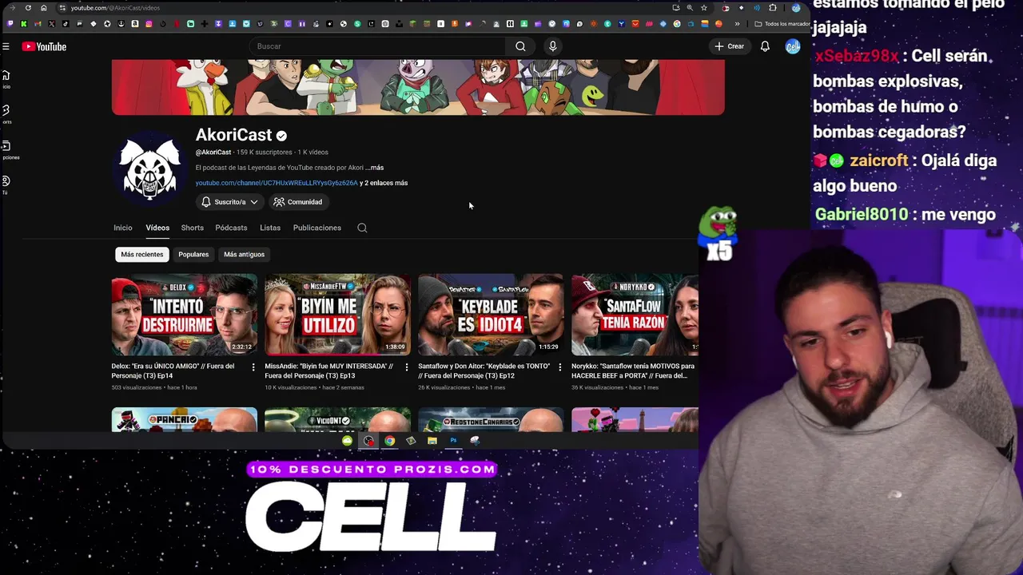This screenshot has width=1023, height=575.
Task: Switch to the Inicio channel tab
Action: pyautogui.click(x=123, y=228)
